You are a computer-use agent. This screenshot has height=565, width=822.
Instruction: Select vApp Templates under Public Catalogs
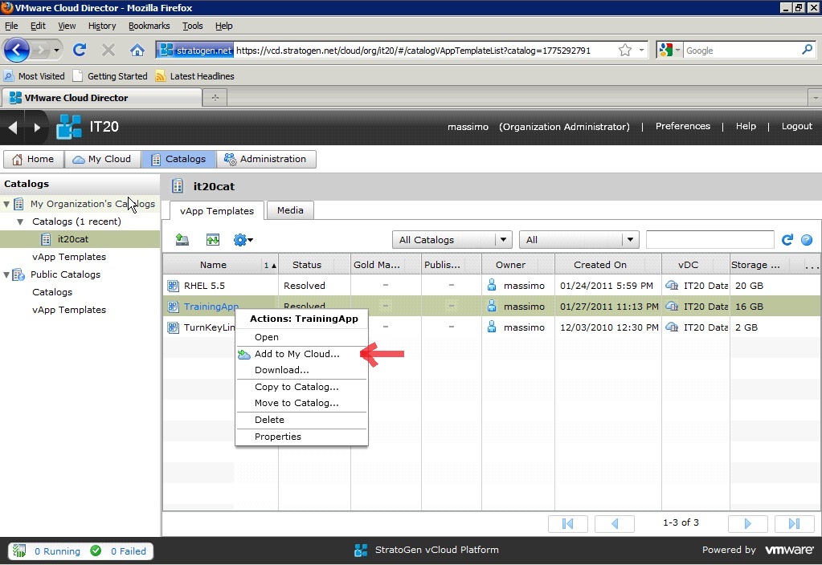point(69,310)
